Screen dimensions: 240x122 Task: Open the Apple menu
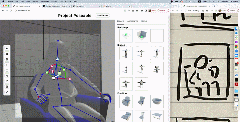3,1
